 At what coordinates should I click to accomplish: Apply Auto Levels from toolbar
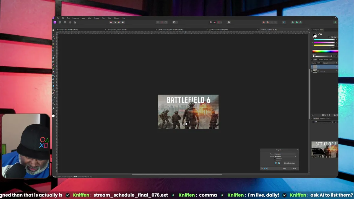point(111,22)
